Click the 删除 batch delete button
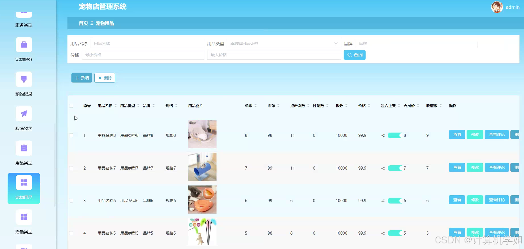This screenshot has height=249, width=524. click(x=105, y=78)
